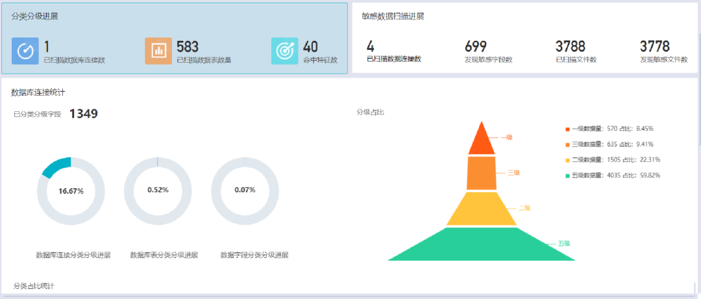Click the red 一级数据量 legend marker
The width and height of the screenshot is (701, 299).
[567, 129]
